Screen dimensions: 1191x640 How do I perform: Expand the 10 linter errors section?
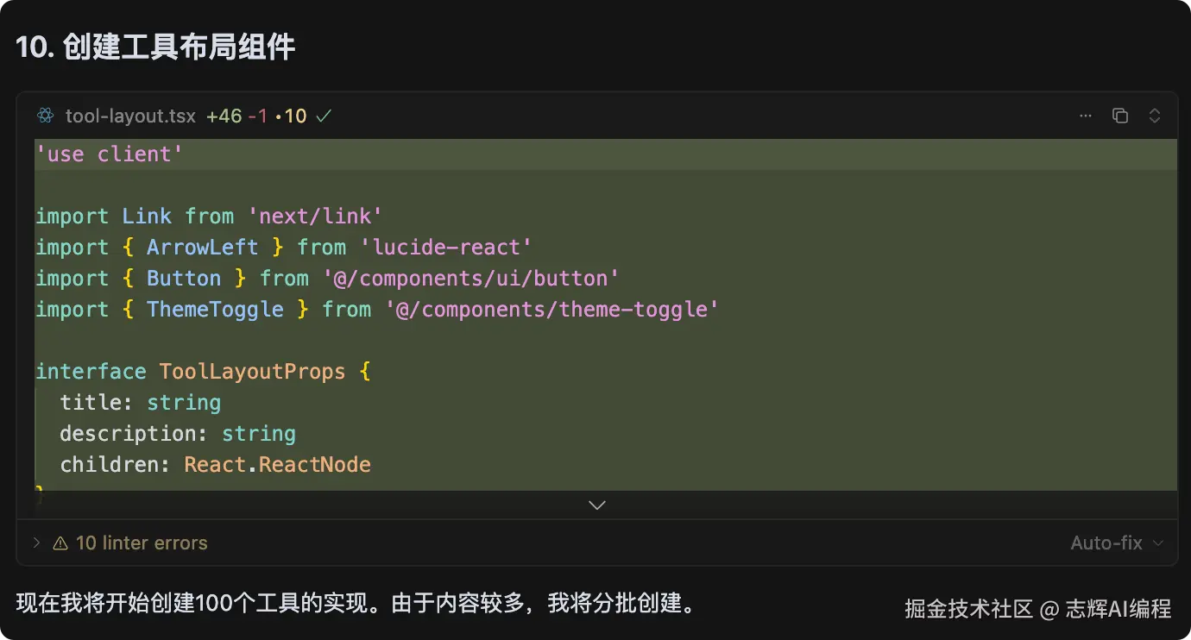tap(36, 543)
